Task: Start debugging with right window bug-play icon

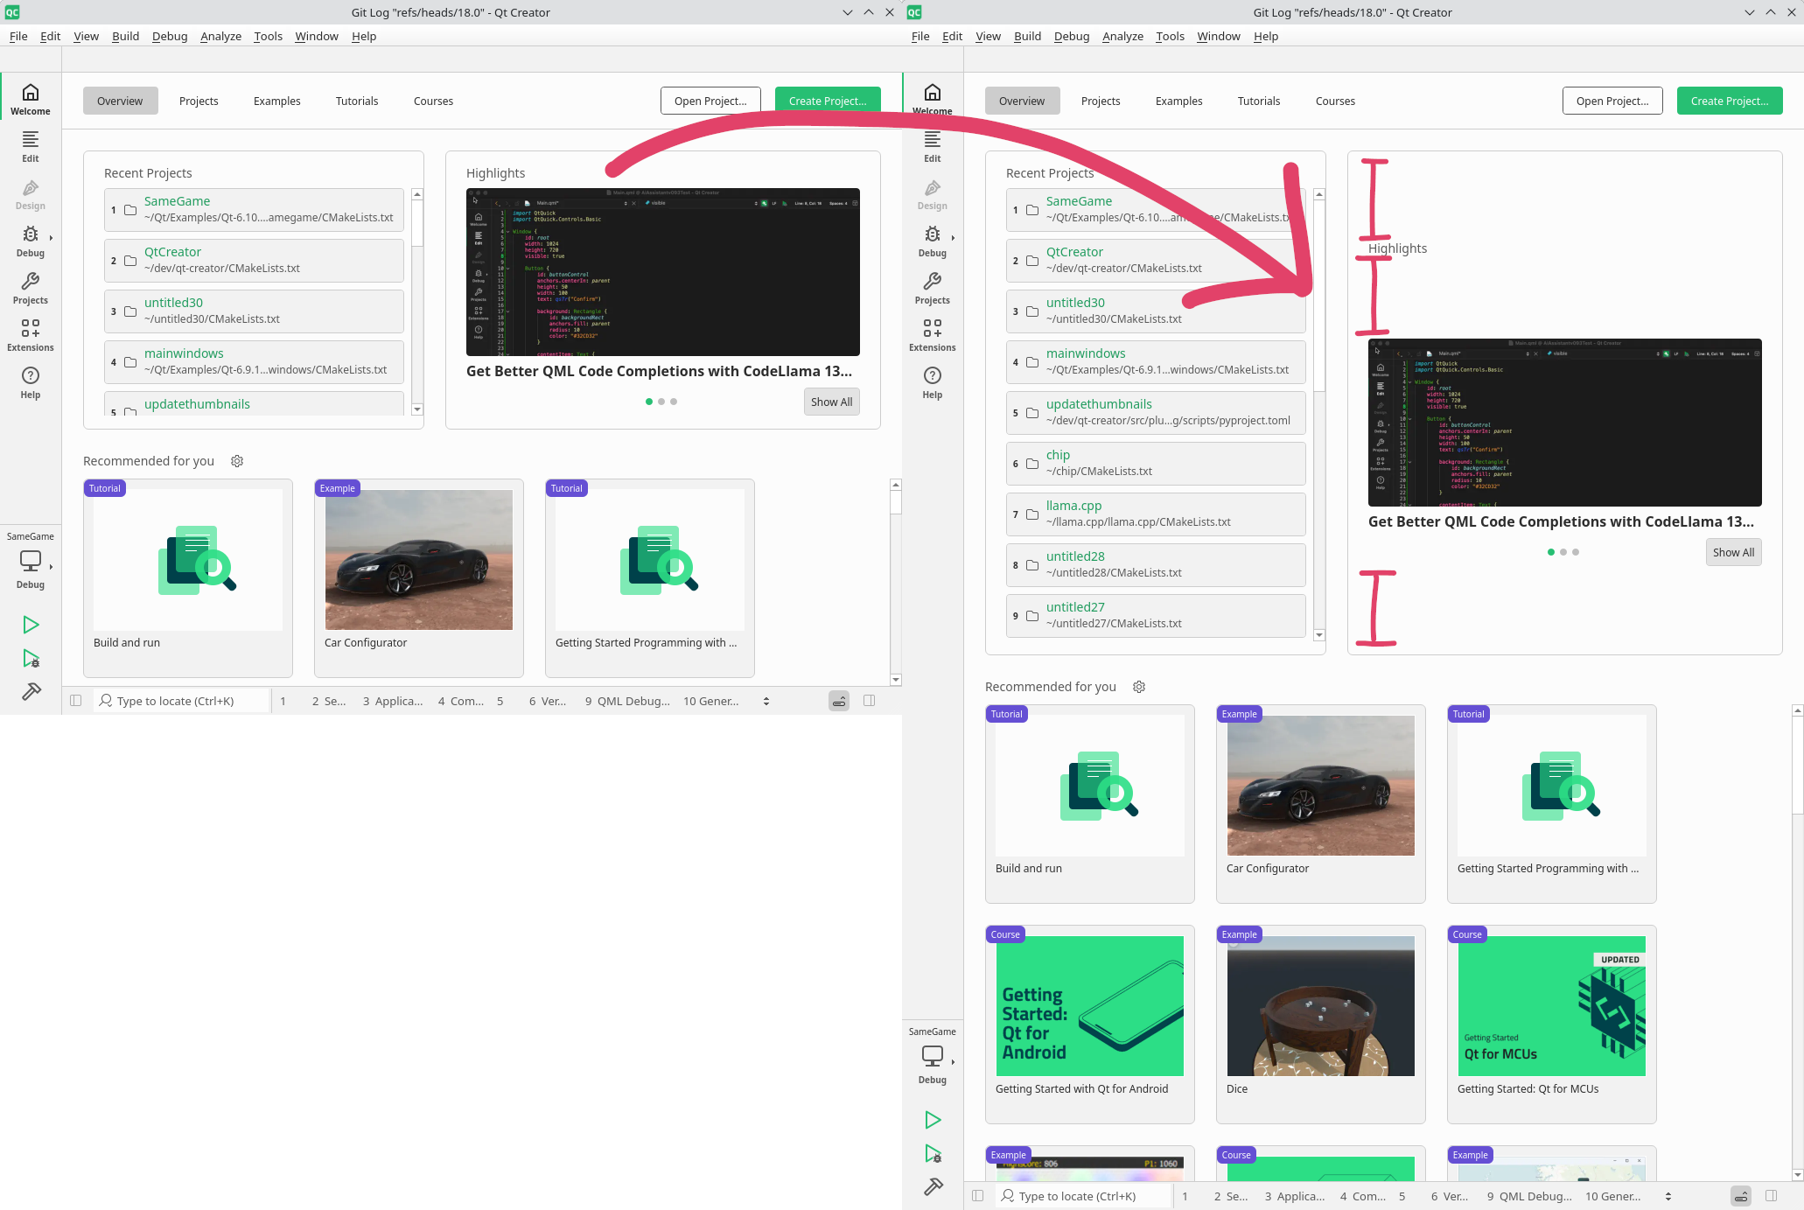Action: pyautogui.click(x=933, y=1153)
